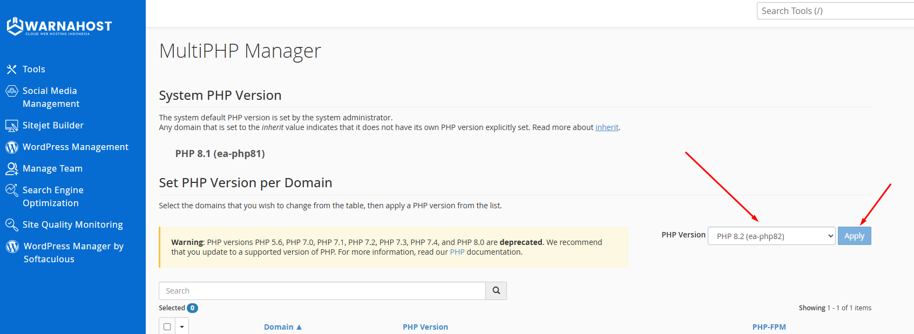Follow the inherit link
Screen dimensions: 914x334
pos(607,127)
